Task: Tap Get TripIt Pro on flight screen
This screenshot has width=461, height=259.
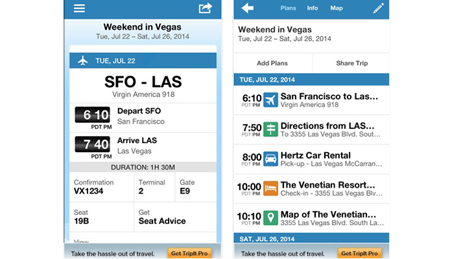Action: pos(189,253)
